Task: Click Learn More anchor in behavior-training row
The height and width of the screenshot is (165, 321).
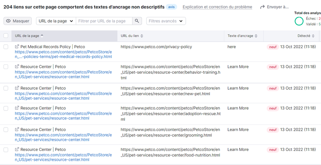Action: pyautogui.click(x=238, y=67)
